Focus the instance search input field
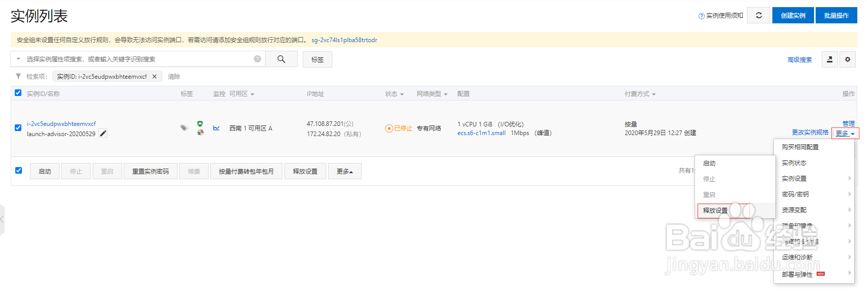867x294 pixels. coord(138,59)
